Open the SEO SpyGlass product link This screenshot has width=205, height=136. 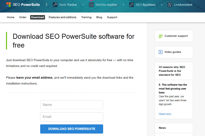pos(146,5)
